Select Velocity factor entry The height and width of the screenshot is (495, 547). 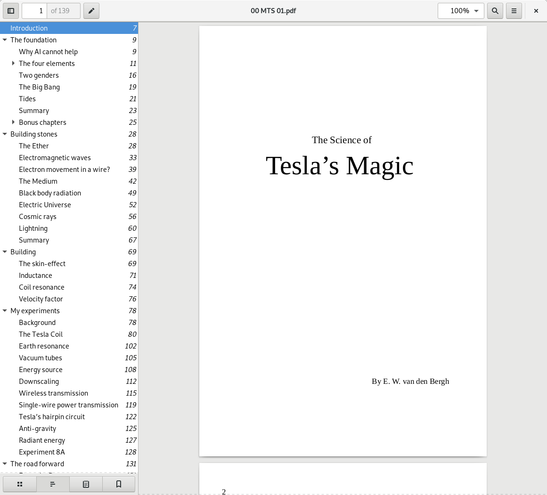(69, 299)
